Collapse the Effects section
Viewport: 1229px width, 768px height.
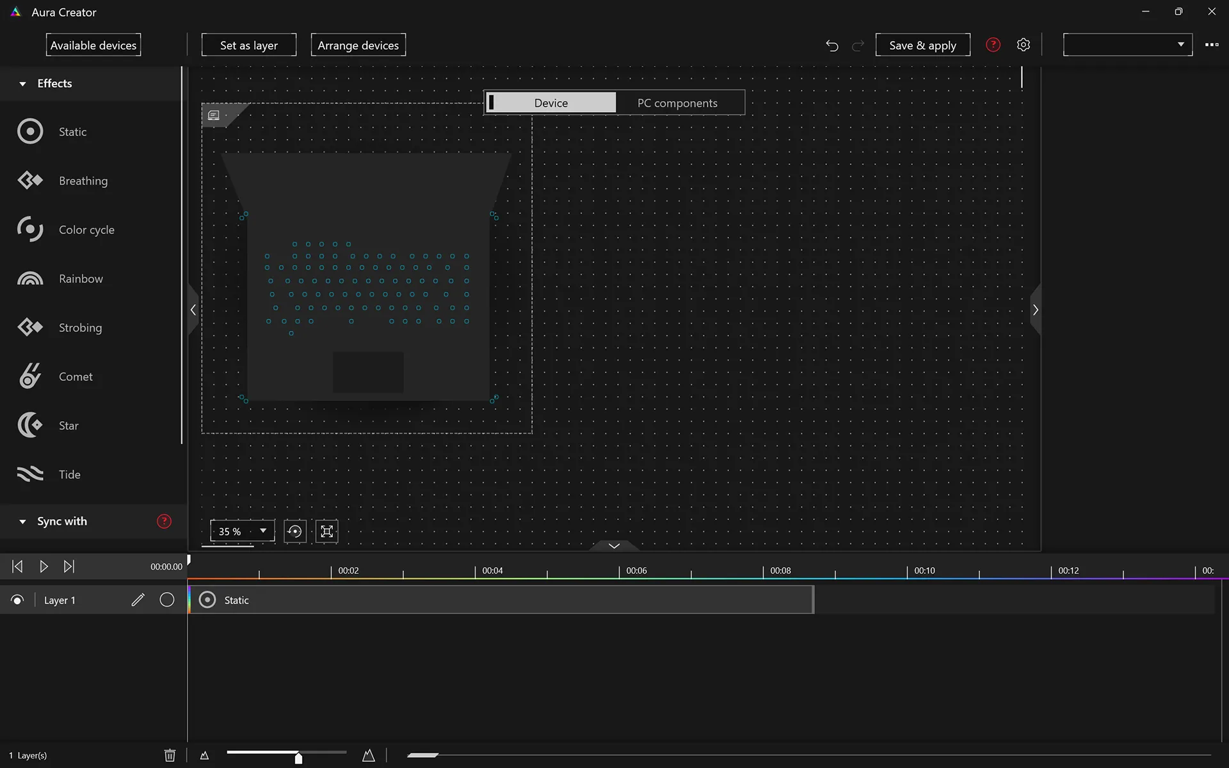tap(23, 84)
